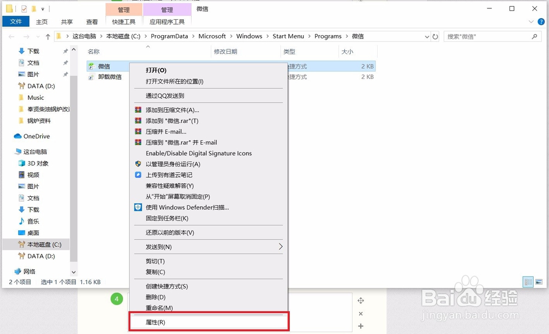Click the refresh icon beside address bar
This screenshot has width=549, height=334.
(x=435, y=36)
